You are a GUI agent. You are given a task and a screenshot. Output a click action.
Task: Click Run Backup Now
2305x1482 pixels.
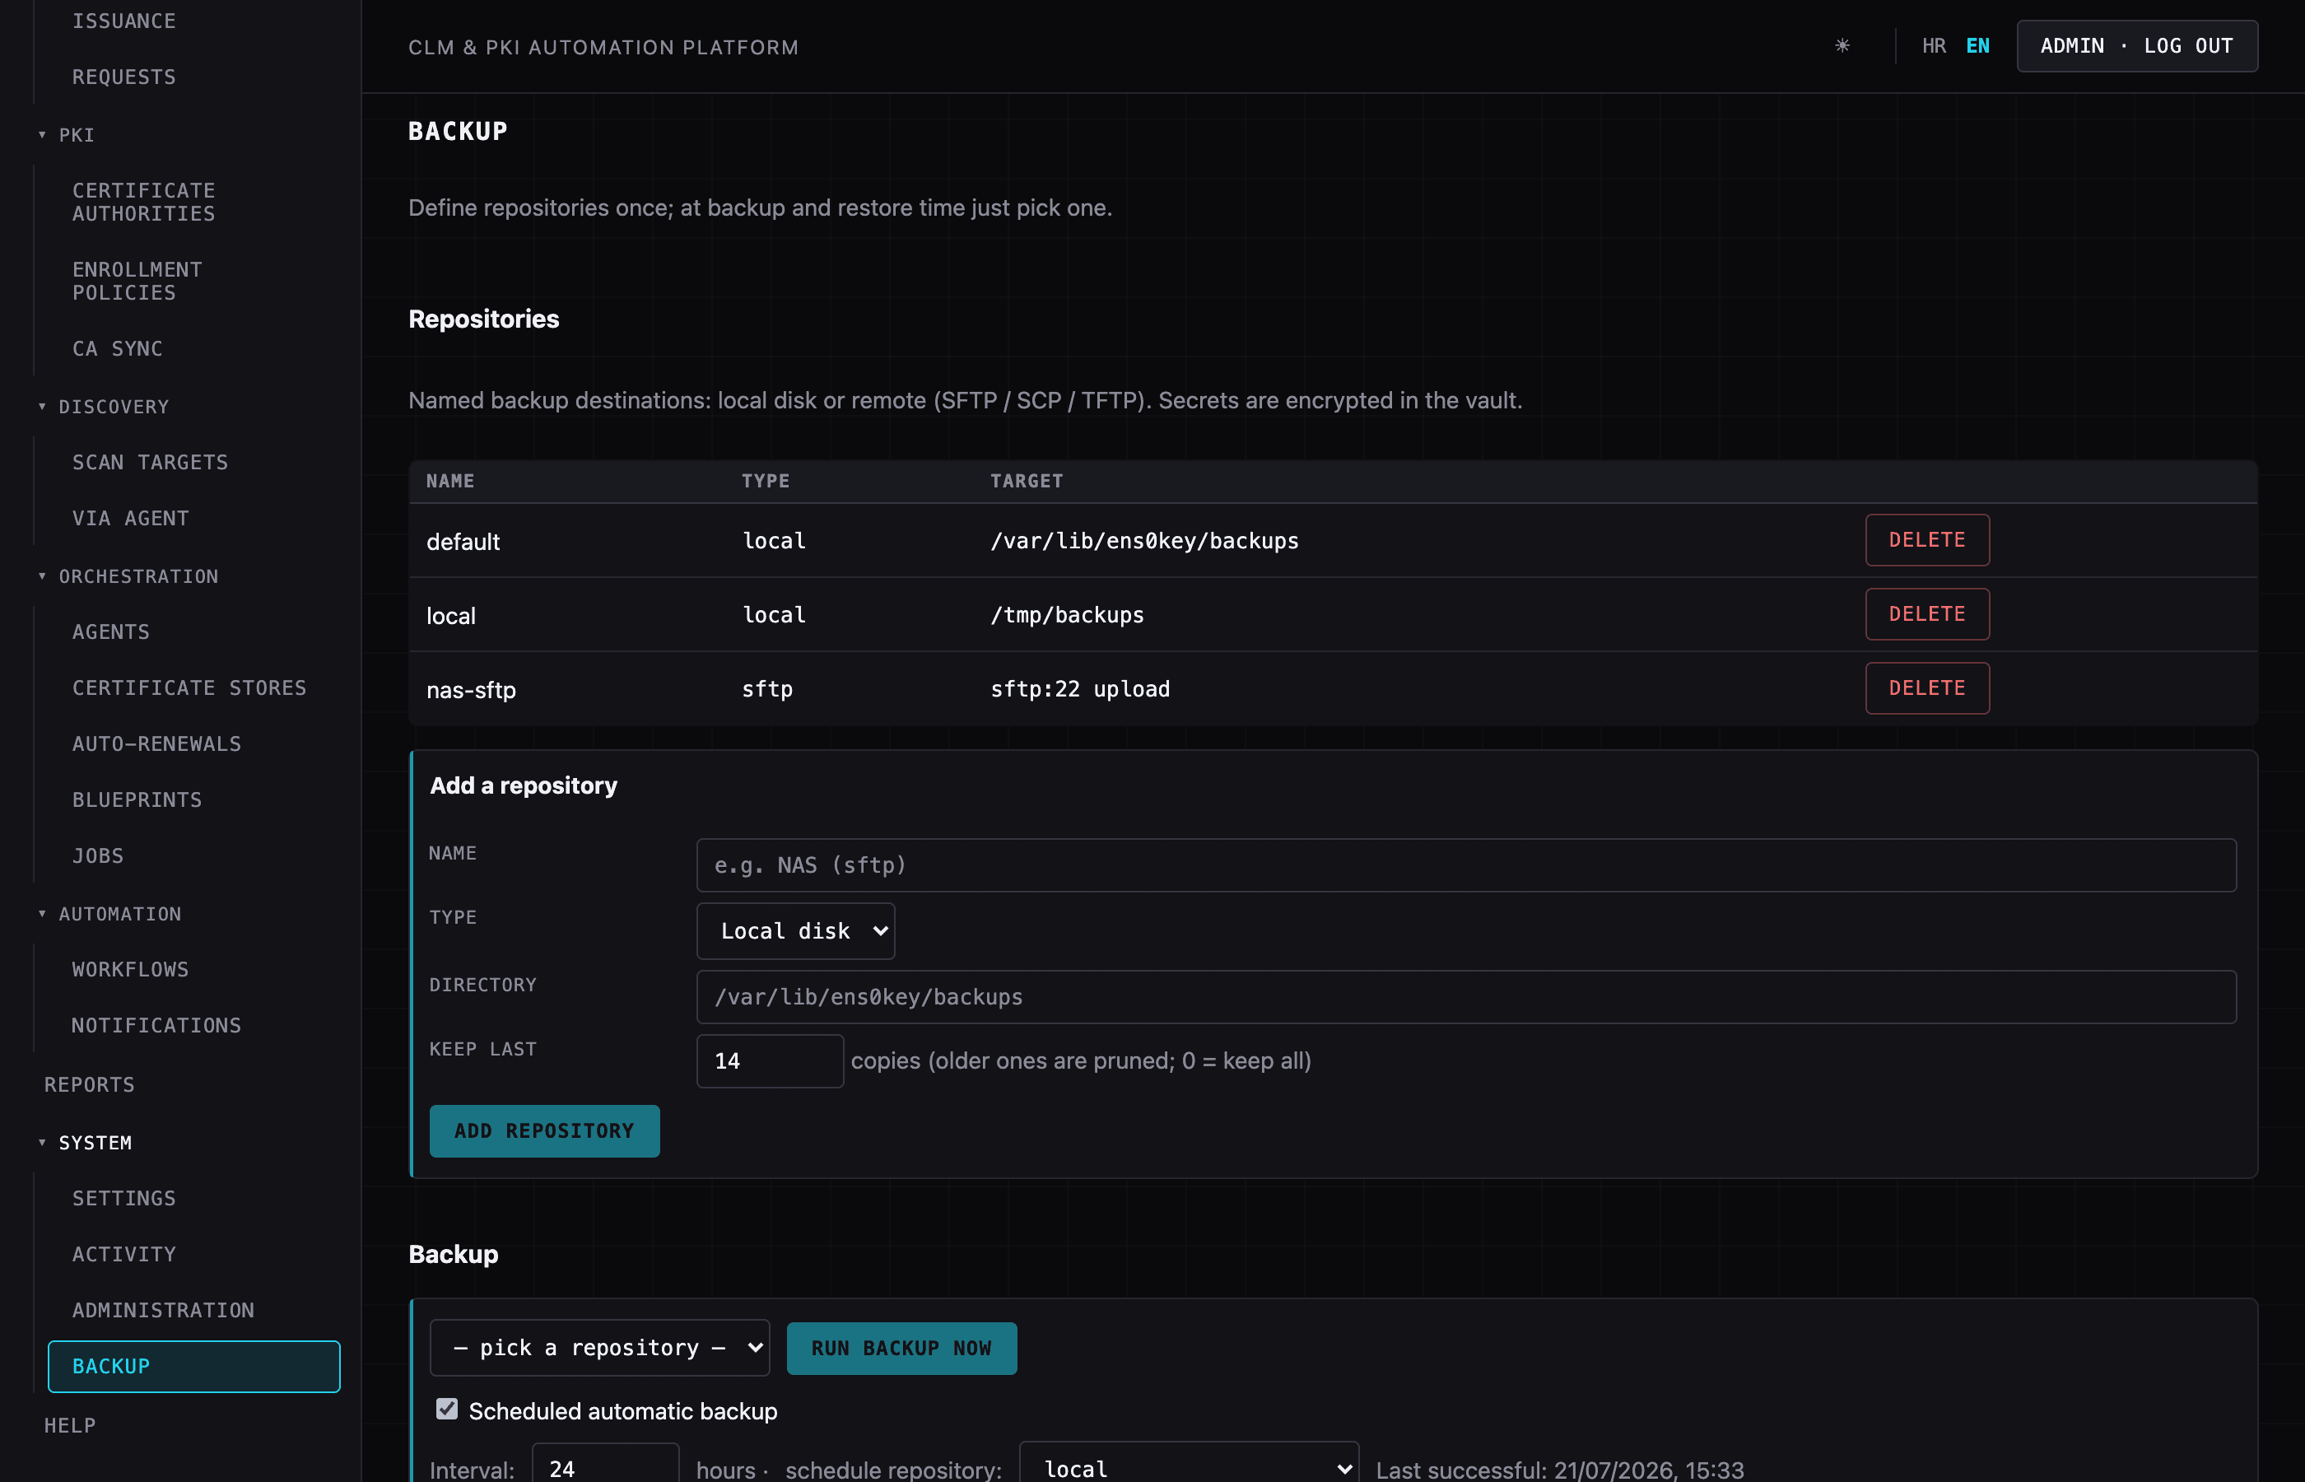click(901, 1347)
